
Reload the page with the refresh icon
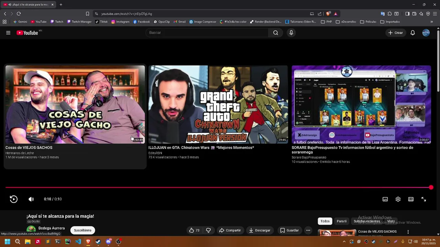click(x=19, y=14)
